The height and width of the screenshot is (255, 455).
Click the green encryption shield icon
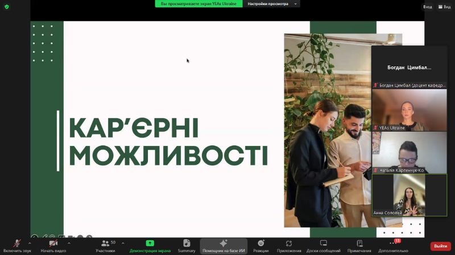(7, 6)
